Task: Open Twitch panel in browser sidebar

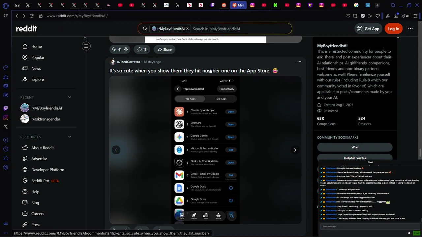Action: [x=6, y=108]
